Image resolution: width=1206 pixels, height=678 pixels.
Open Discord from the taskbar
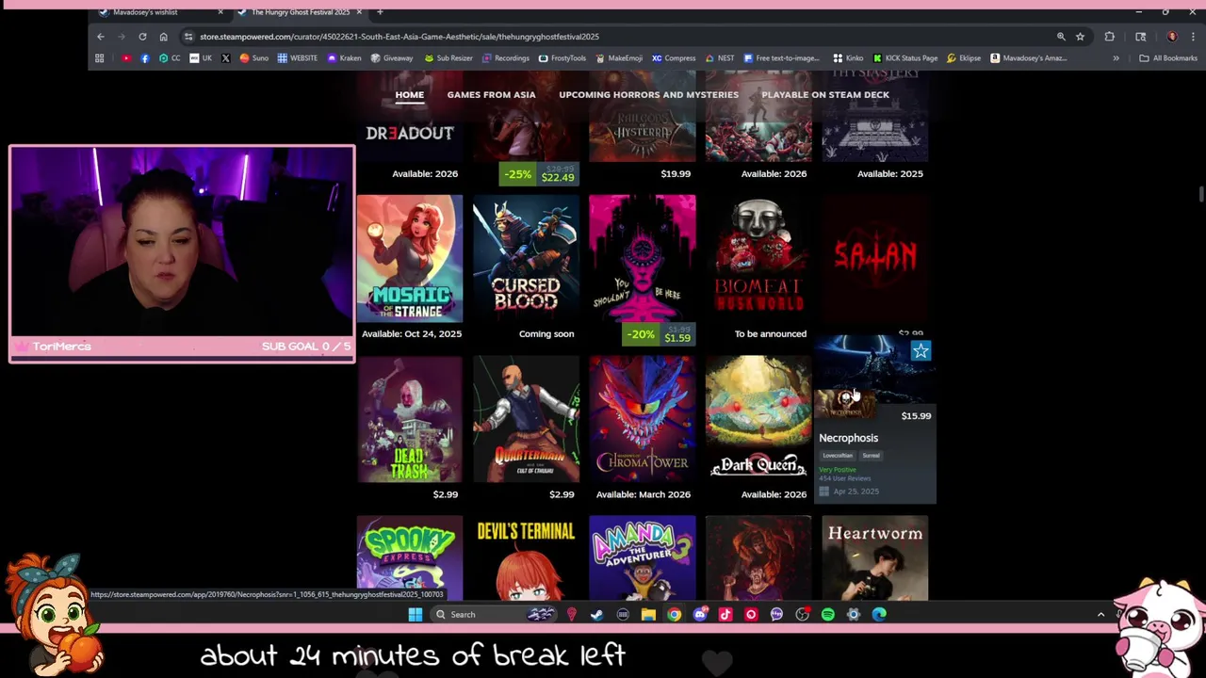[699, 614]
